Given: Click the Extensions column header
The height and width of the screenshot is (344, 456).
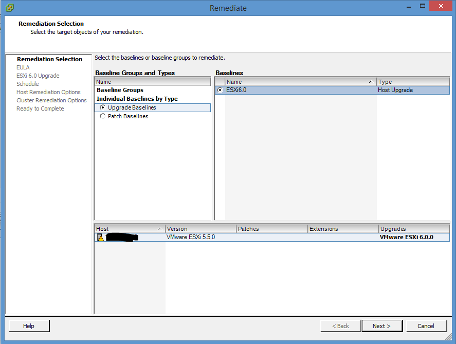Looking at the screenshot, I should coord(343,229).
